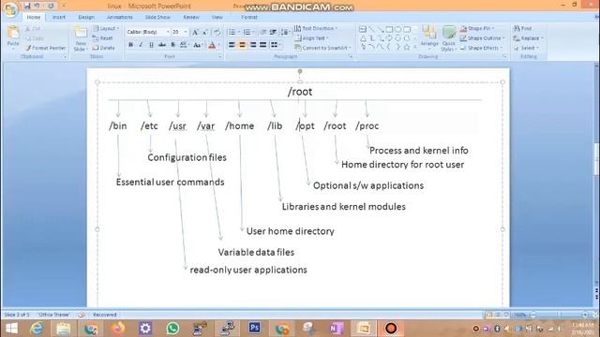Increase list indent level

point(273,32)
